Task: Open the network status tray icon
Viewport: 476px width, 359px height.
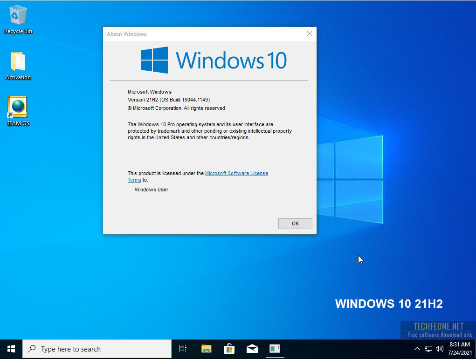Action: pos(428,349)
